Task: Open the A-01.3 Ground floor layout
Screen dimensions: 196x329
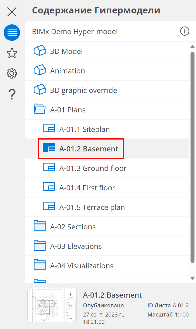Action: [92, 168]
